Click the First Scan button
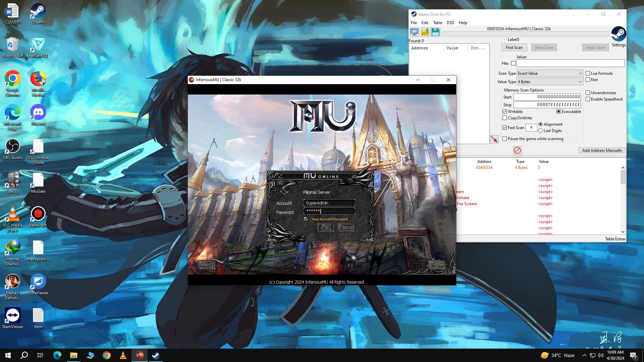The image size is (644, 362). pyautogui.click(x=514, y=47)
